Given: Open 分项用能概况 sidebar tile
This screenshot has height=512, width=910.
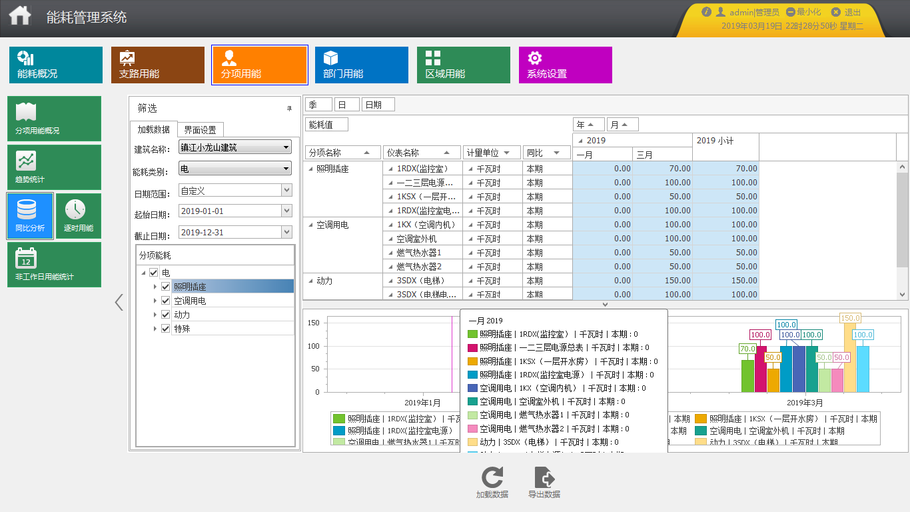Looking at the screenshot, I should [x=54, y=119].
